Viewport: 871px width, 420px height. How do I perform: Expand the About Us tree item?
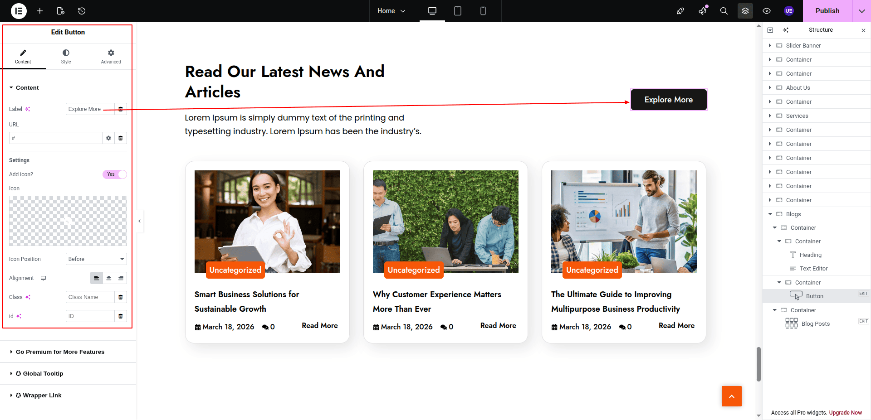tap(770, 88)
